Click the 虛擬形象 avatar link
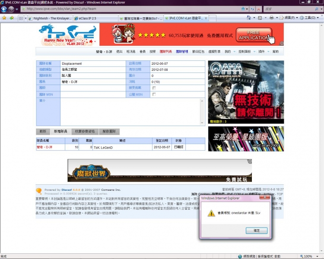The height and width of the screenshot is (259, 324). pos(214,52)
